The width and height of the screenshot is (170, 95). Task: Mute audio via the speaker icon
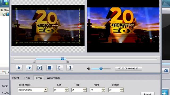click(x=88, y=69)
